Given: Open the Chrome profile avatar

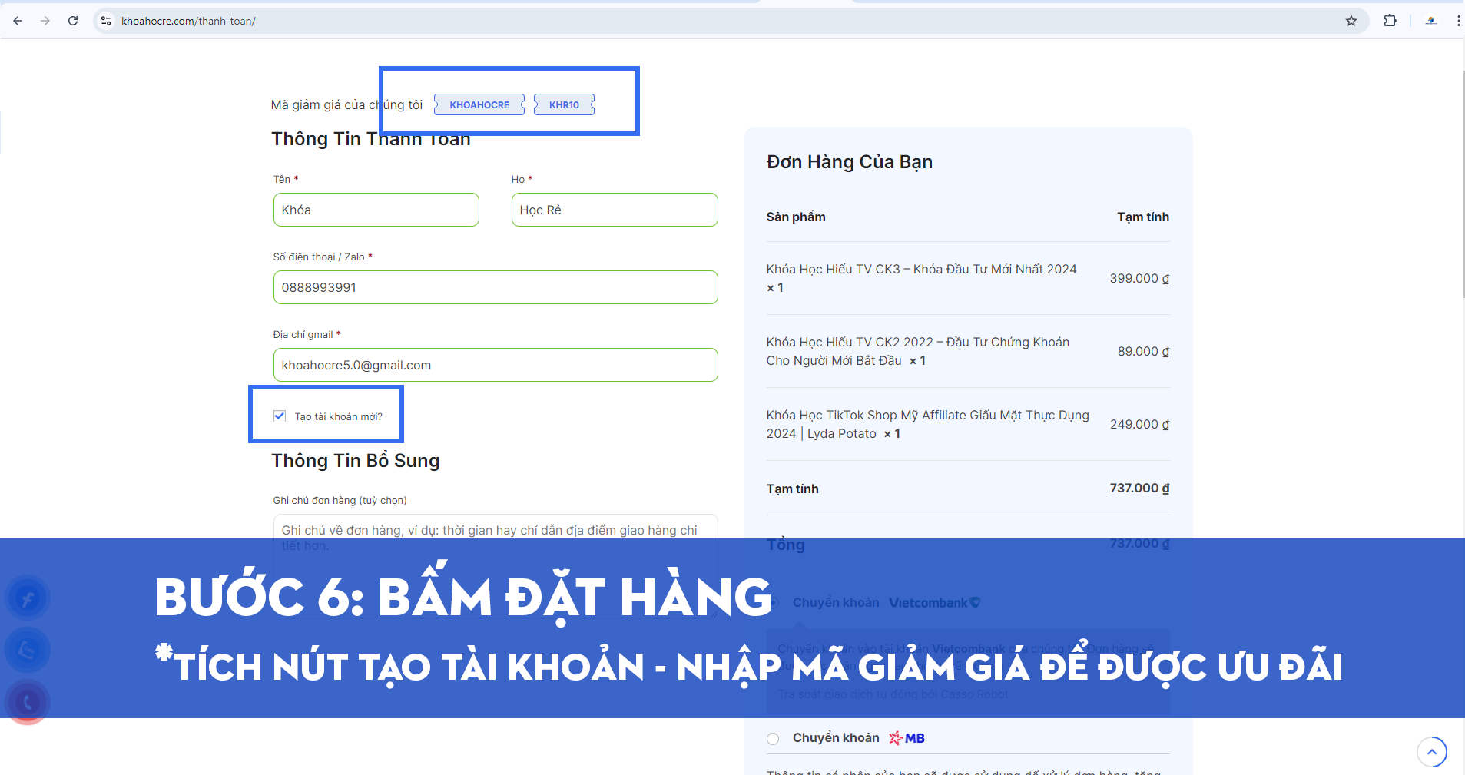Looking at the screenshot, I should tap(1430, 21).
